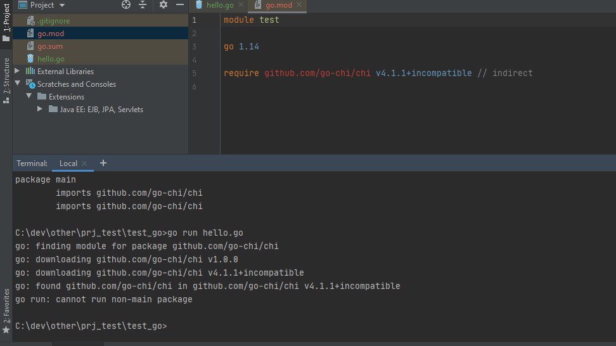Click the Scratches and Consoles icon

[x=30, y=84]
